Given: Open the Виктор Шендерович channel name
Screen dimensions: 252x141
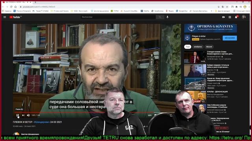Looking at the screenshot, I should [x=30, y=134].
